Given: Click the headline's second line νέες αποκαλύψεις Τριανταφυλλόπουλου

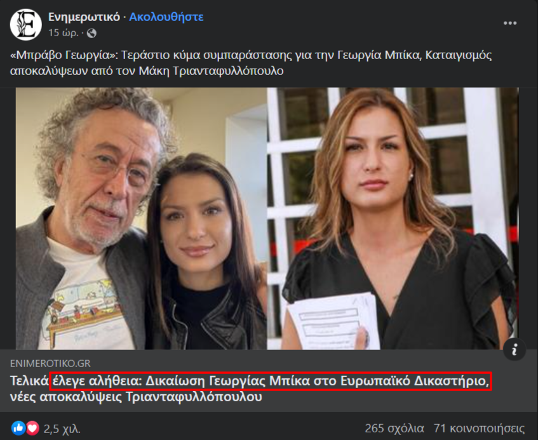Looking at the screenshot, I should click(x=136, y=397).
